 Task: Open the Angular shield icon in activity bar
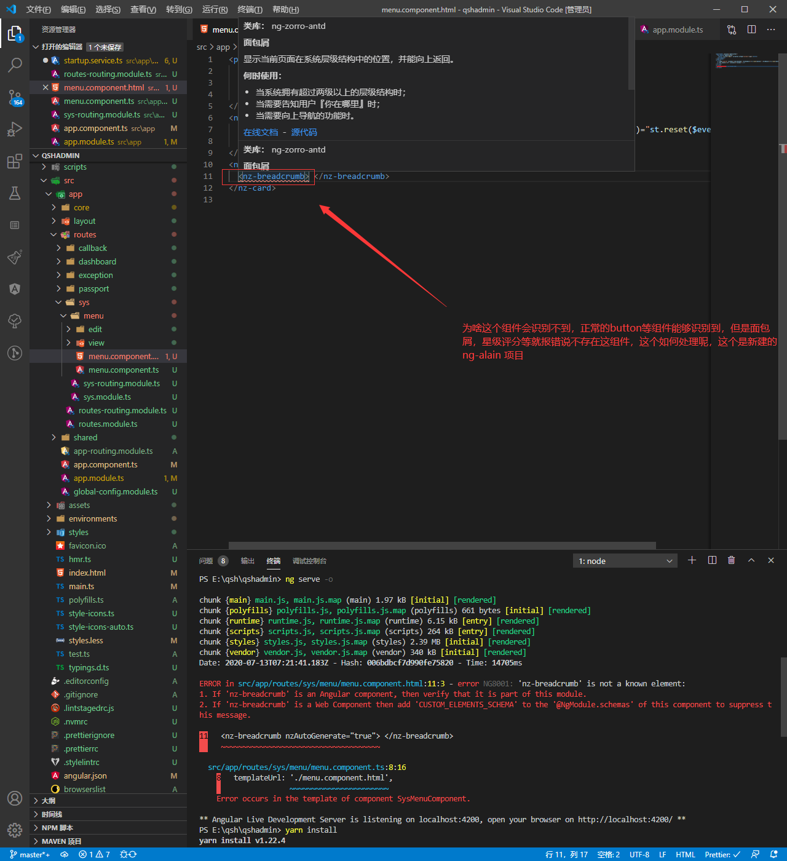coord(15,289)
